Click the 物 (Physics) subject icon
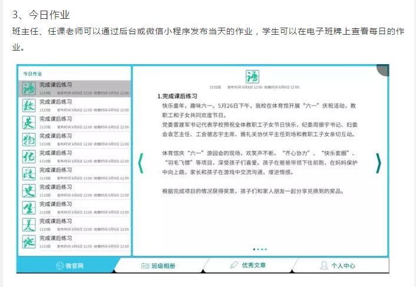The width and height of the screenshot is (416, 287). point(28,140)
